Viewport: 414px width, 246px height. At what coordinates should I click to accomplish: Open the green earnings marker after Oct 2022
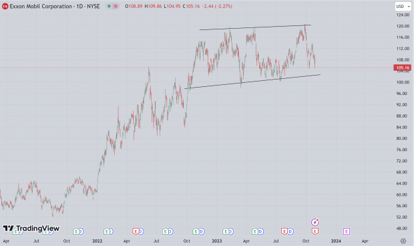[x=196, y=232]
